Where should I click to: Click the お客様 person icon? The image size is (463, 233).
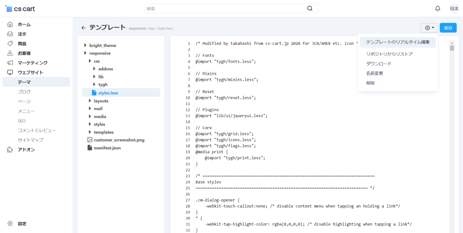click(10, 53)
